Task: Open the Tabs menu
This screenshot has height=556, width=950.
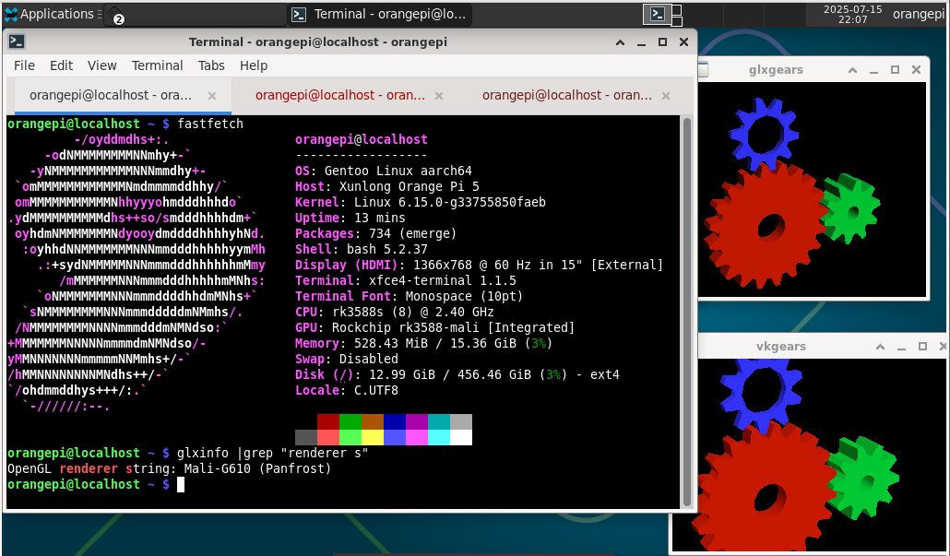Action: [211, 65]
